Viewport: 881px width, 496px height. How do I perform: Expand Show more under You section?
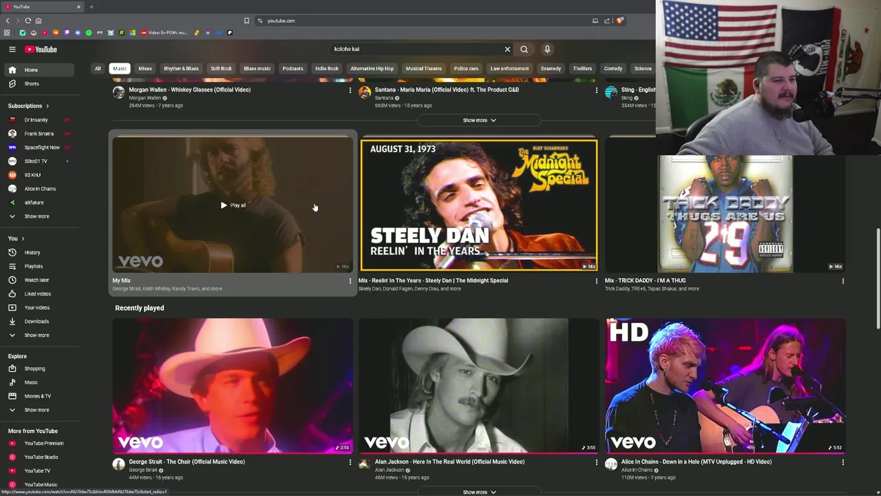click(x=38, y=335)
